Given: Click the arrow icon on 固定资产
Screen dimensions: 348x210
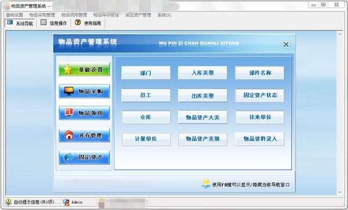Looking at the screenshot, I should tap(68, 157).
